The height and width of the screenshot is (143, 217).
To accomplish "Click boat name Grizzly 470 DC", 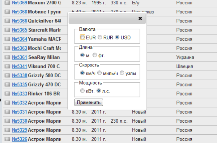I will point(44,85).
